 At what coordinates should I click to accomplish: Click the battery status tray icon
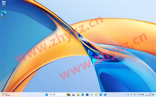coord(143,94)
